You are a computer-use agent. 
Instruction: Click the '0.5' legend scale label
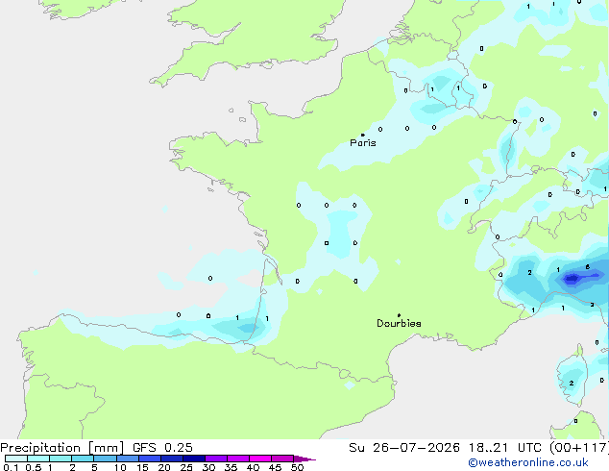pos(34,467)
